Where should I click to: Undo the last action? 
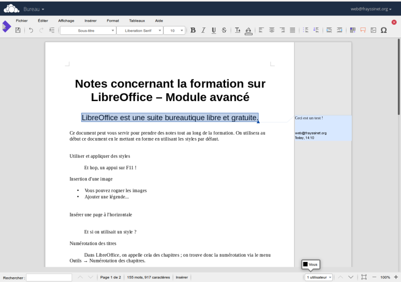click(31, 30)
